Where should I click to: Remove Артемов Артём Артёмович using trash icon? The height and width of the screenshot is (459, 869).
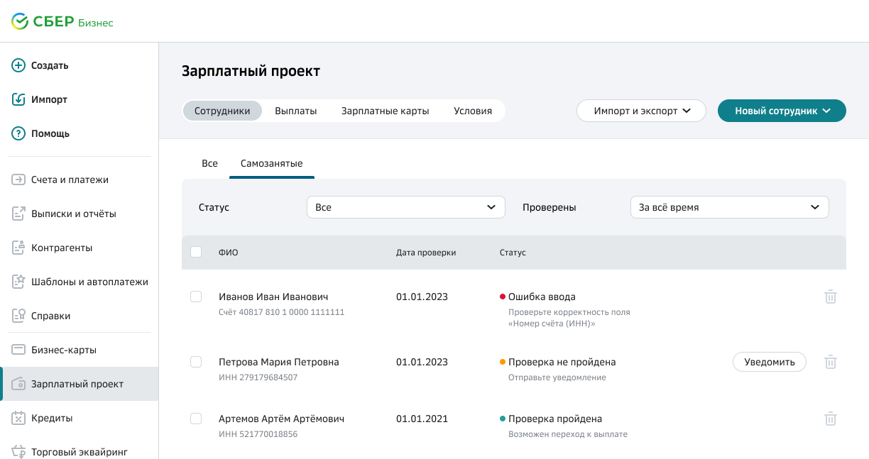830,419
